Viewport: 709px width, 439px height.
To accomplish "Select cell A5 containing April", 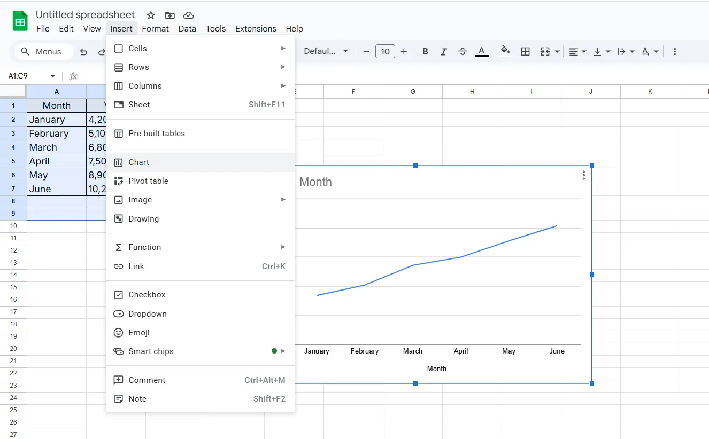I will click(56, 161).
